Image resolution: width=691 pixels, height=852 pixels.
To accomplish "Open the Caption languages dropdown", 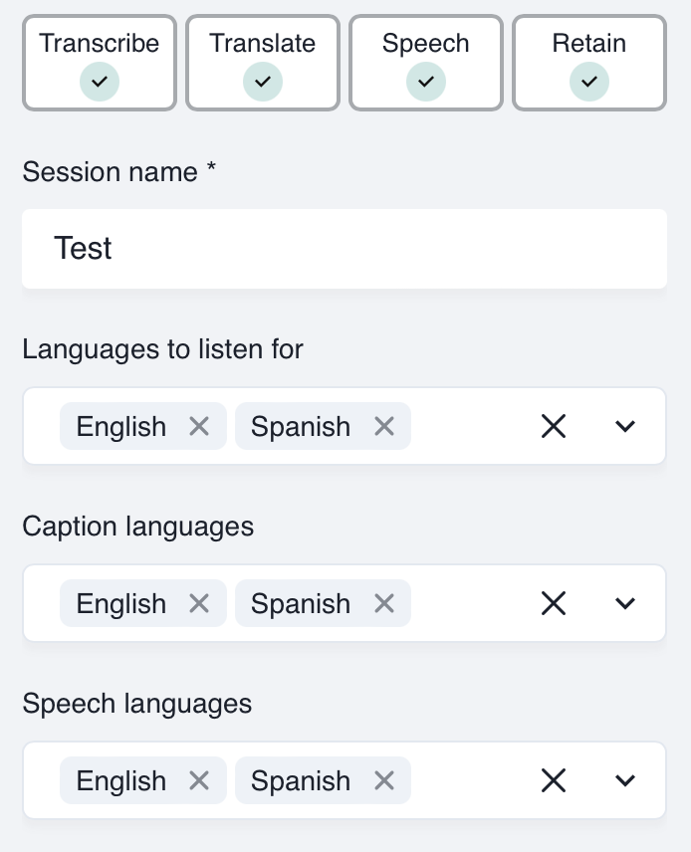I will 625,603.
